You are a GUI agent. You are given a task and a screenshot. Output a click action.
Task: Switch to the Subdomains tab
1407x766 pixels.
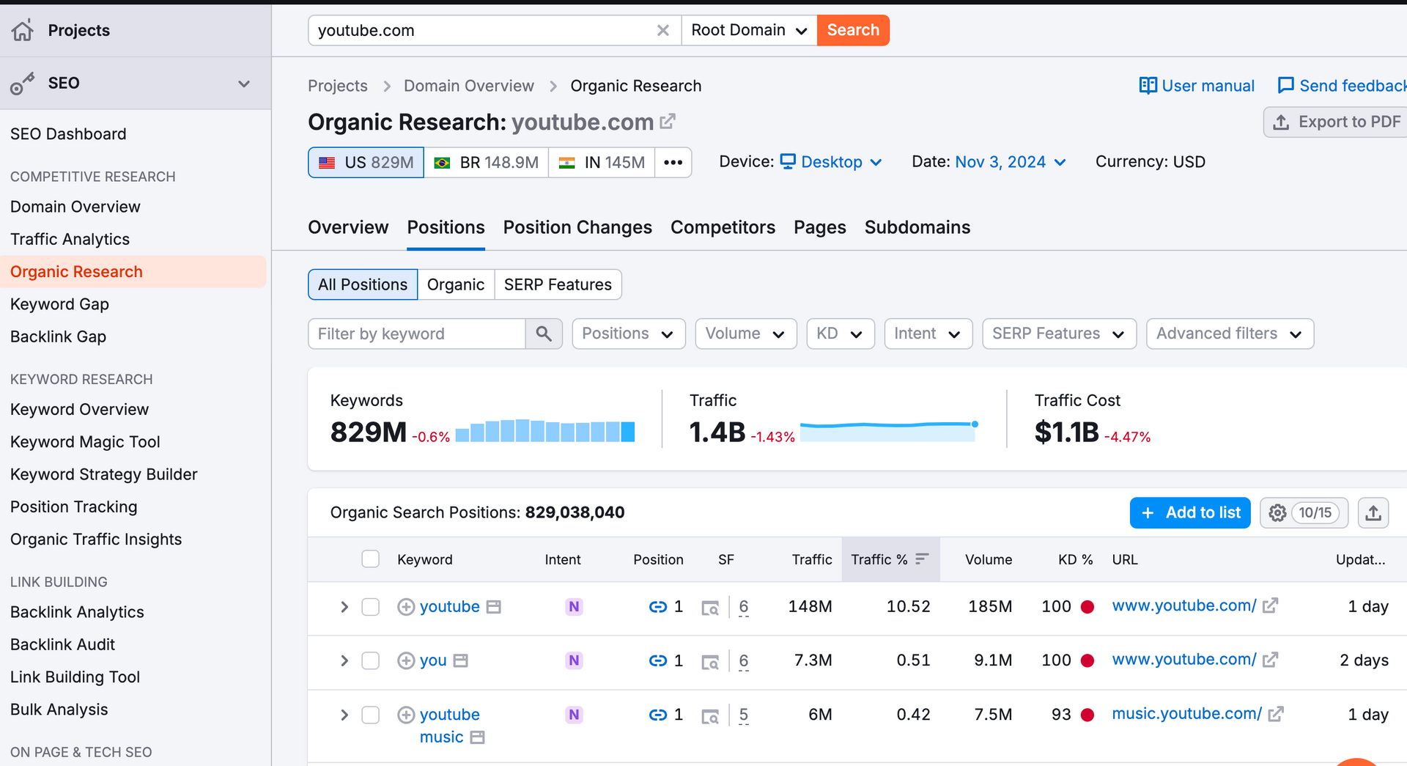click(x=917, y=227)
